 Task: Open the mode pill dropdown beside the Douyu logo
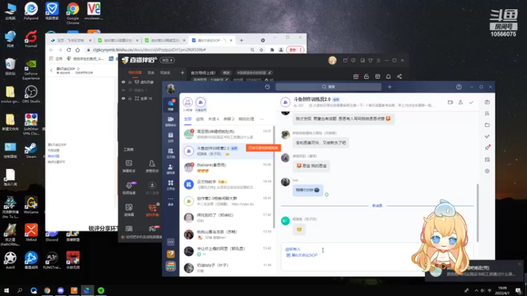[x=167, y=60]
